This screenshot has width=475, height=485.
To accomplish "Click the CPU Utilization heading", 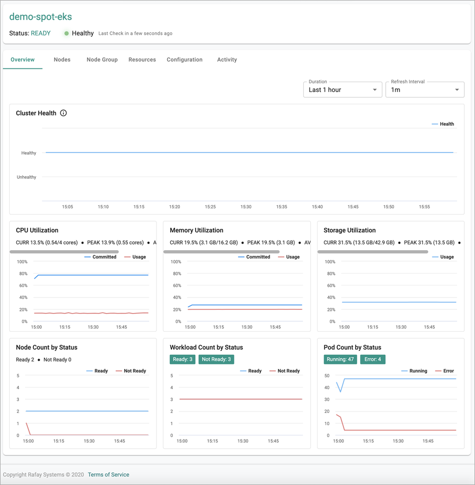I will click(37, 230).
